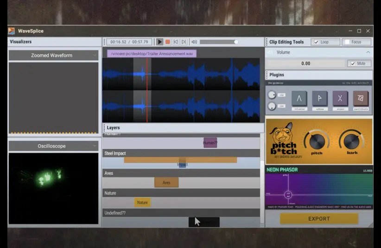
Task: Select the yellow Nature clip block
Action: tap(142, 202)
